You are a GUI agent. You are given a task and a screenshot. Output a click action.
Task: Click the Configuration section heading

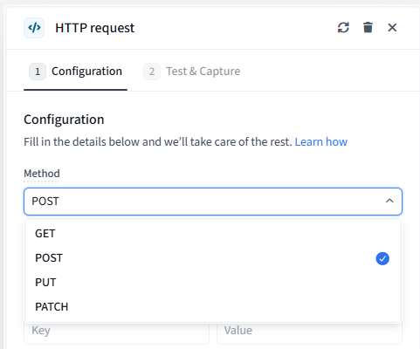click(64, 120)
